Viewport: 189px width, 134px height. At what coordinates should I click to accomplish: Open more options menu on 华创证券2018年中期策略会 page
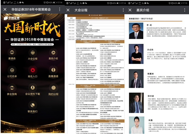[60, 9]
